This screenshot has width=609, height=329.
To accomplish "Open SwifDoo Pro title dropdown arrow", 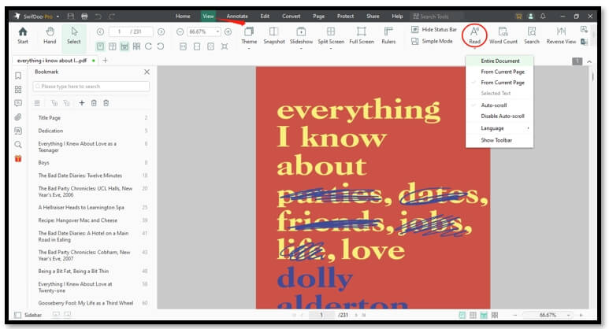I will click(x=58, y=17).
